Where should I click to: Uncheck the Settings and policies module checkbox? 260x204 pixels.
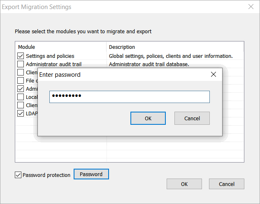point(21,56)
